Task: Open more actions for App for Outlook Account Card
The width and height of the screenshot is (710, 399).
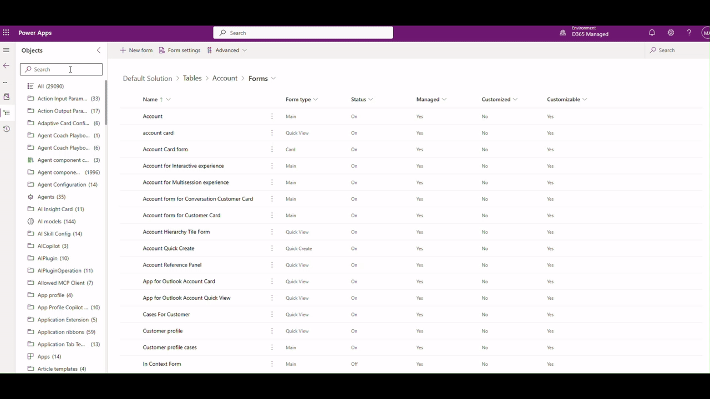Action: (x=272, y=282)
